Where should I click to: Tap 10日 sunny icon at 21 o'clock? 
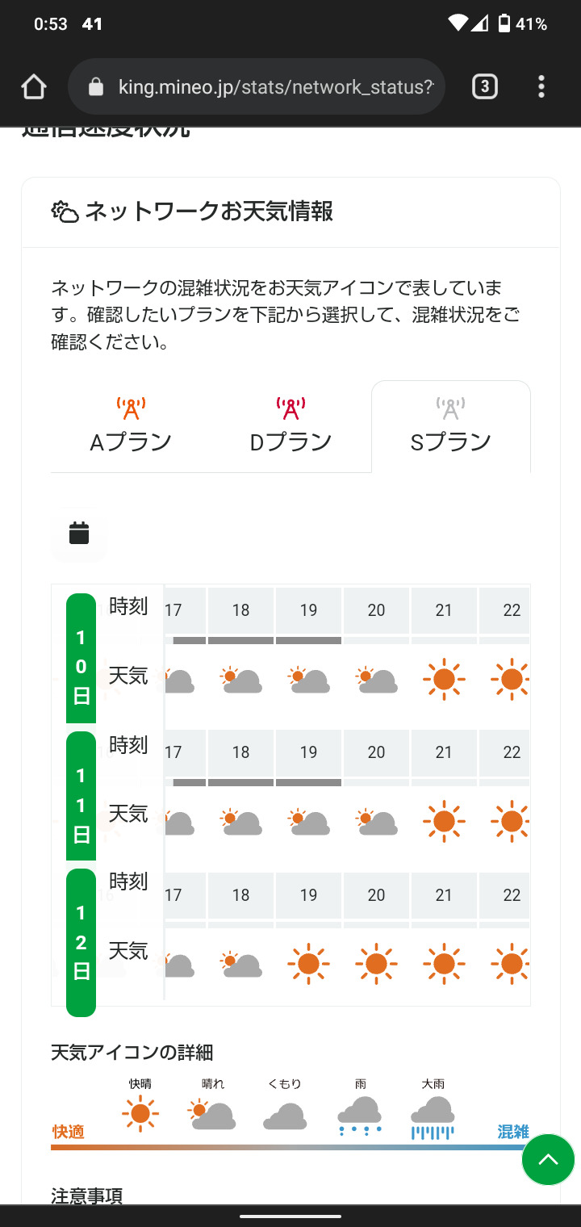[444, 679]
